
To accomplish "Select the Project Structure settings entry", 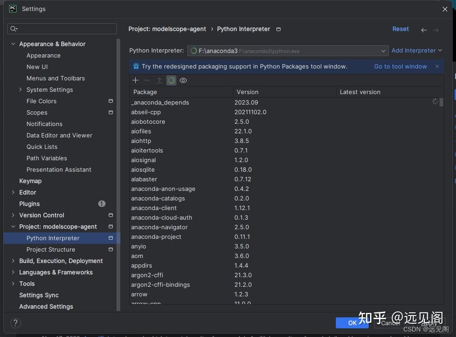I will (51, 249).
